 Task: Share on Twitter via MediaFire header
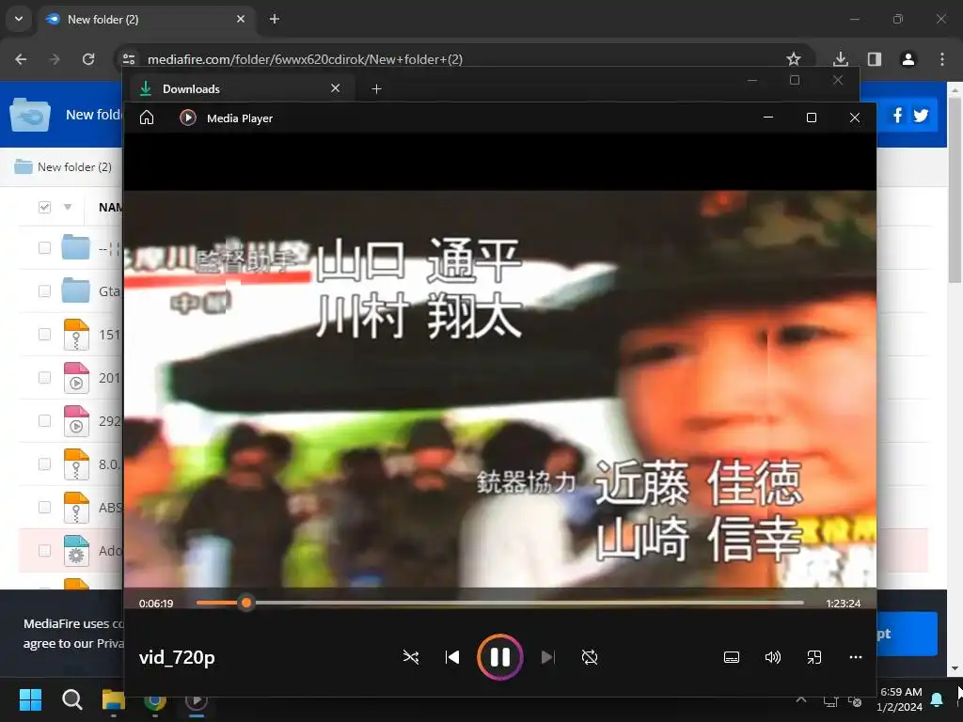(x=921, y=115)
